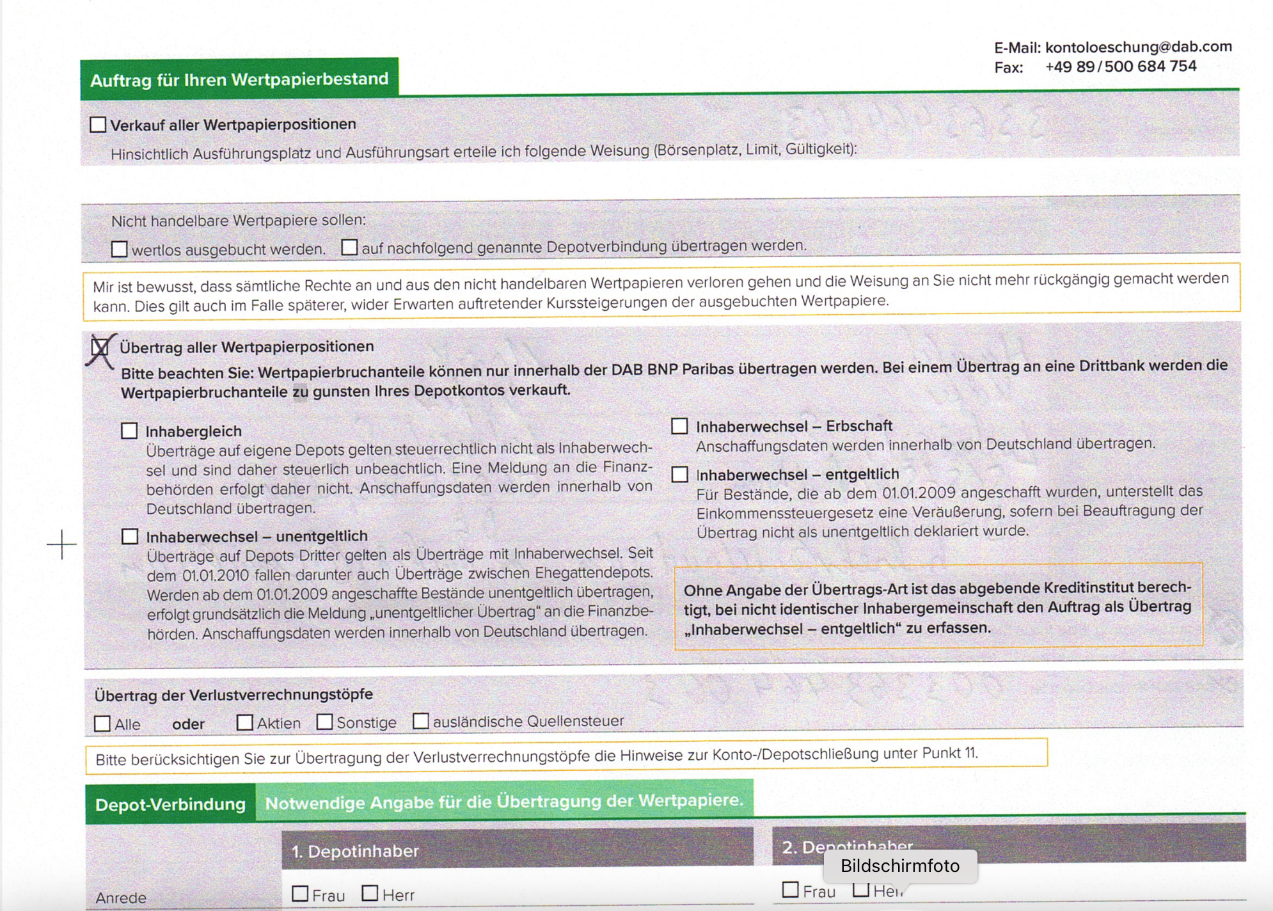The image size is (1273, 911).
Task: Check 'Verkauf aller Wertpapierpositionen' checkbox
Action: (x=98, y=124)
